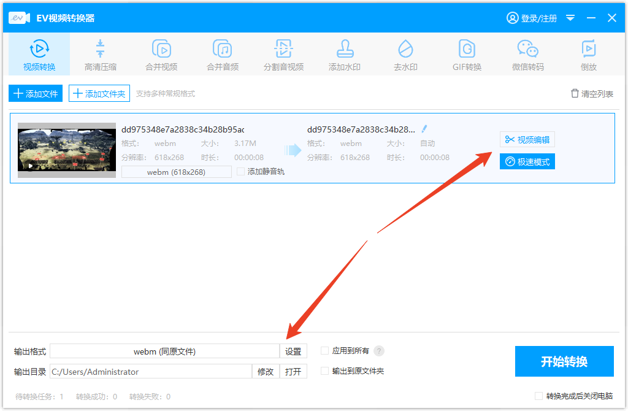Image resolution: width=628 pixels, height=411 pixels.
Task: Minimize the EV视频转换器 window
Action: (x=591, y=18)
